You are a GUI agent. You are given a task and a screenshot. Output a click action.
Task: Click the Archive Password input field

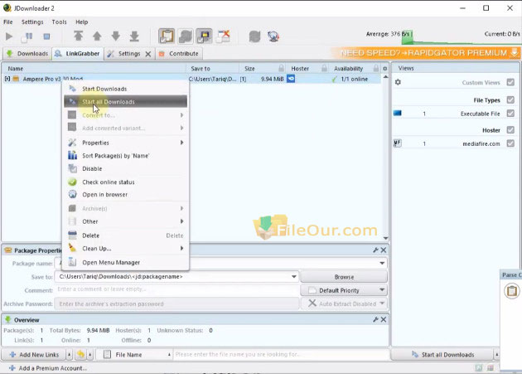click(x=176, y=304)
